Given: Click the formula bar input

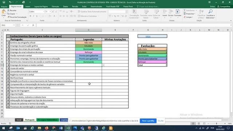Looking at the screenshot, I should pos(133,25).
